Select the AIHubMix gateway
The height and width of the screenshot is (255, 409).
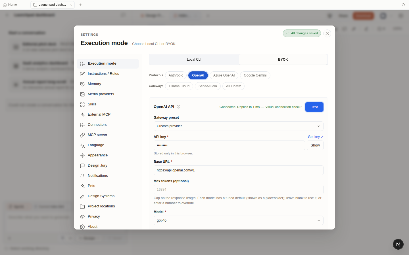(x=233, y=86)
